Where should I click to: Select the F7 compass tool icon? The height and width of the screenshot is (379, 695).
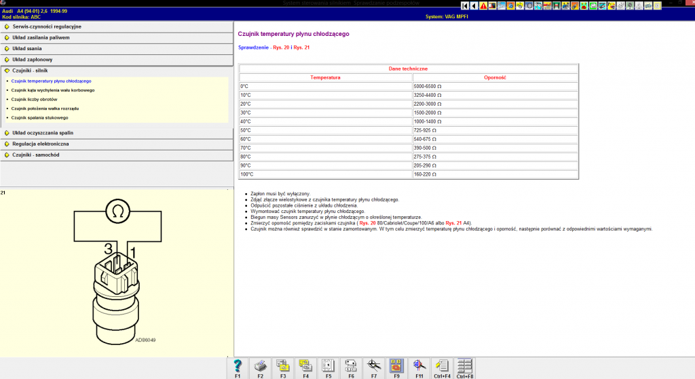tap(374, 368)
